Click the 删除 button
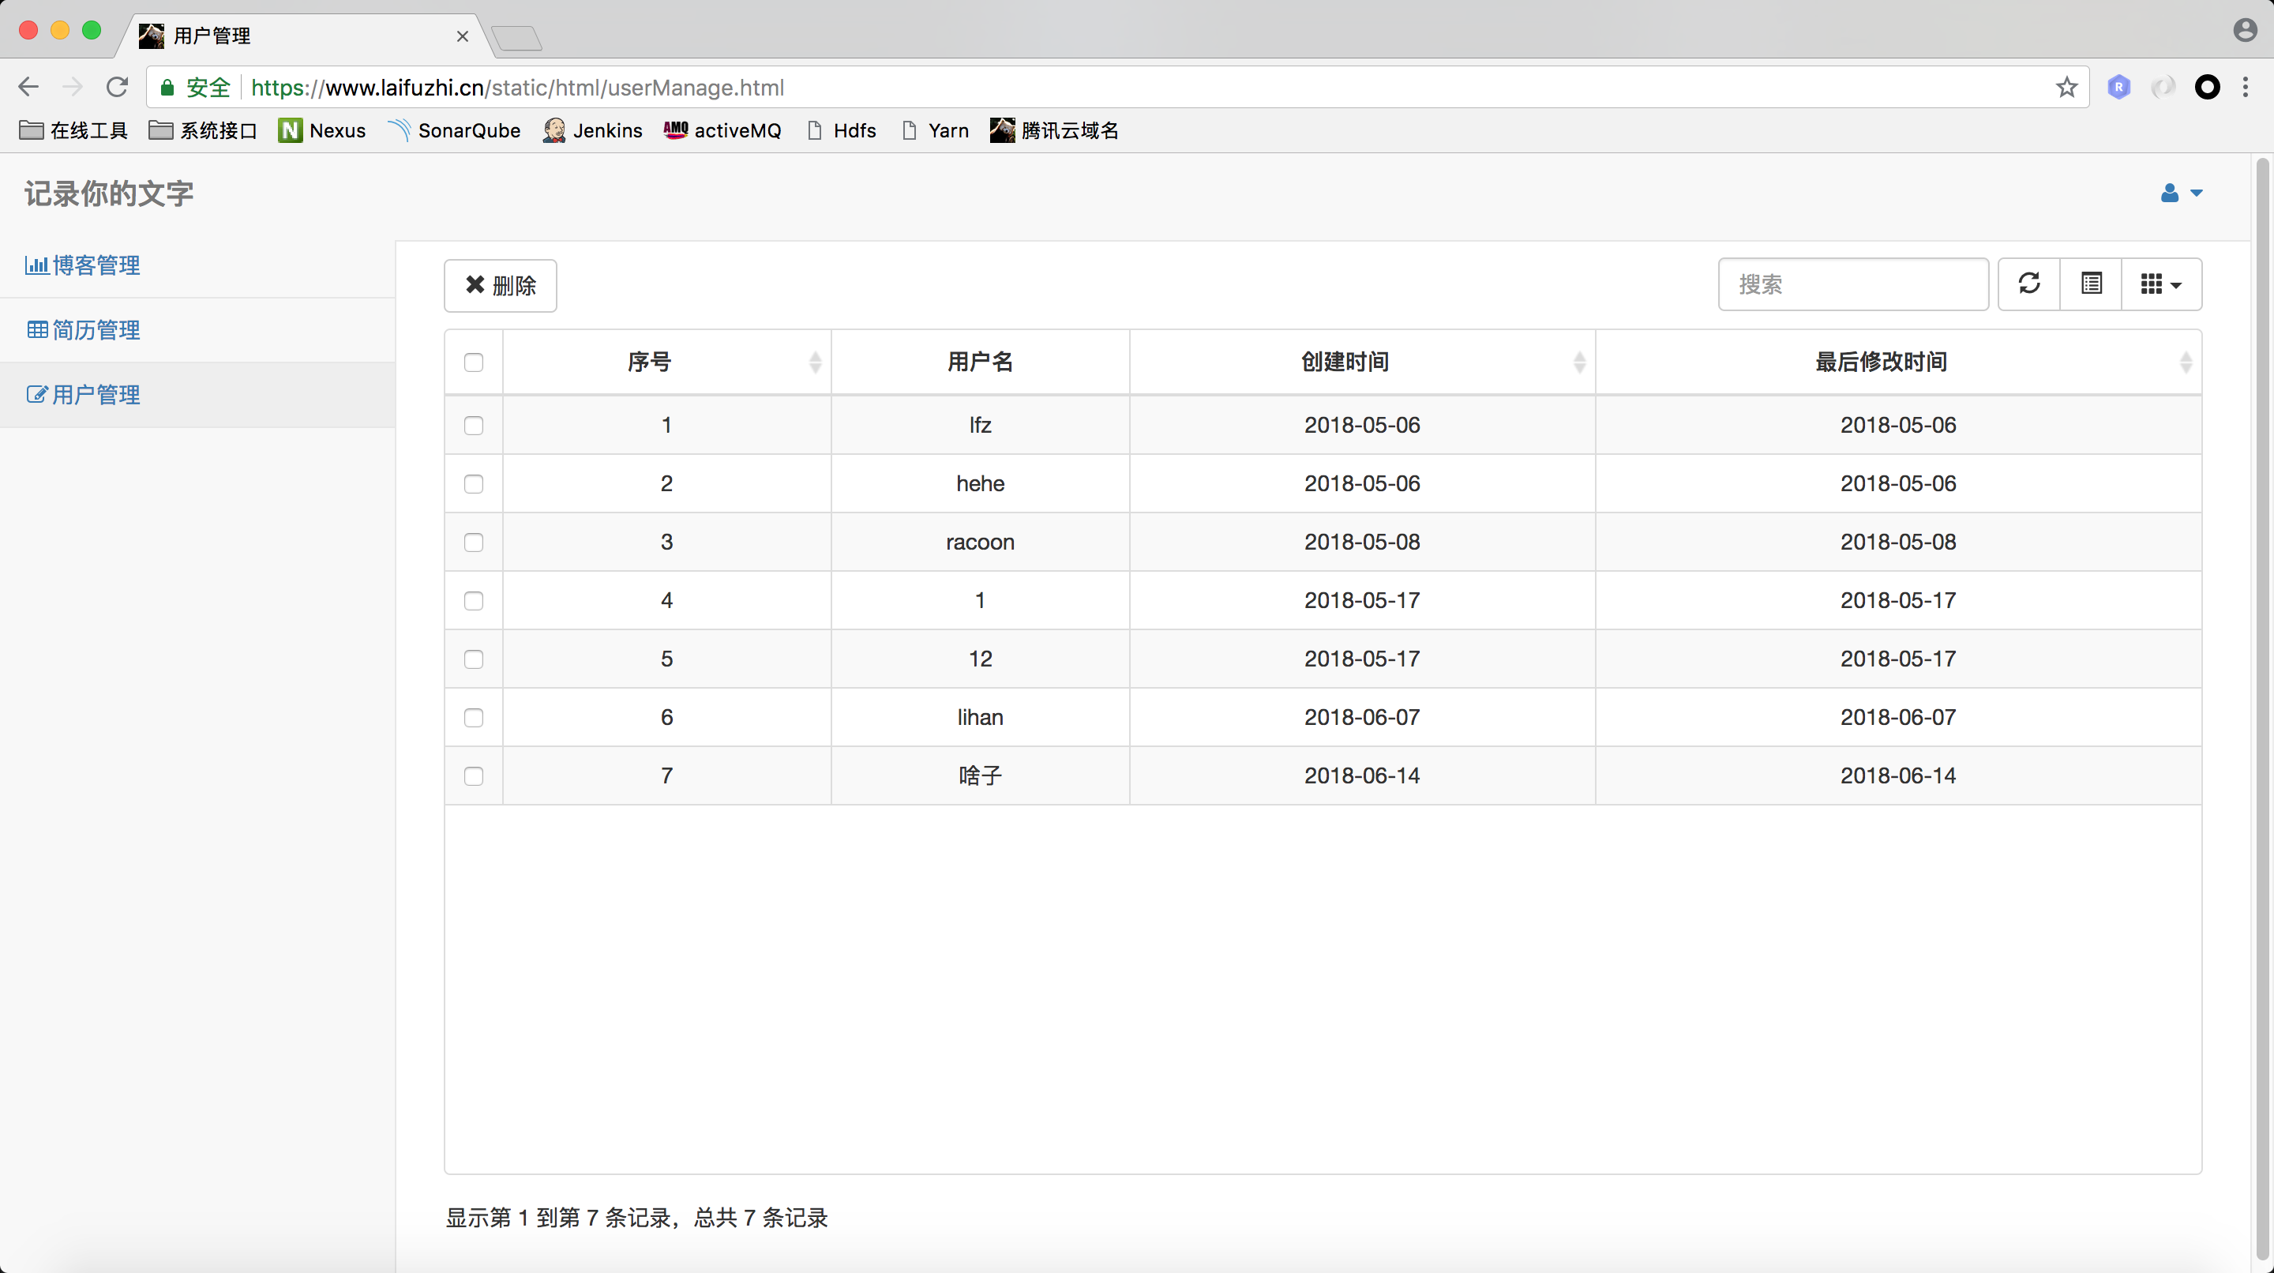Viewport: 2274px width, 1273px height. [x=500, y=285]
